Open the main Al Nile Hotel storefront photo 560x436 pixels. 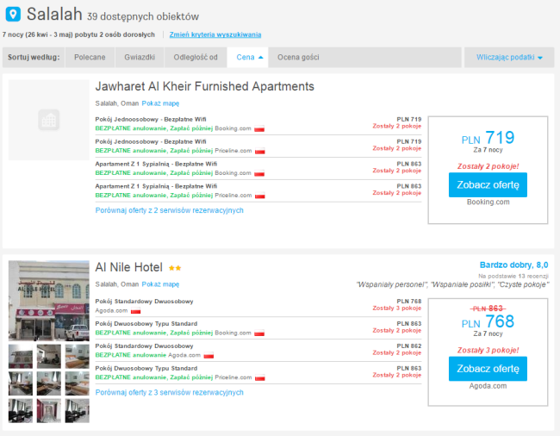(x=49, y=300)
